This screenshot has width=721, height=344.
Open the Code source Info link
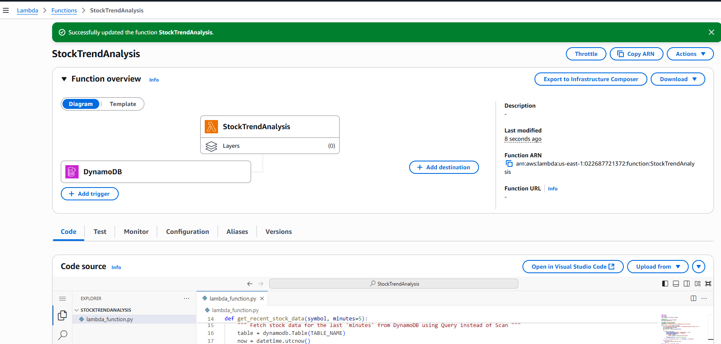pyautogui.click(x=116, y=267)
